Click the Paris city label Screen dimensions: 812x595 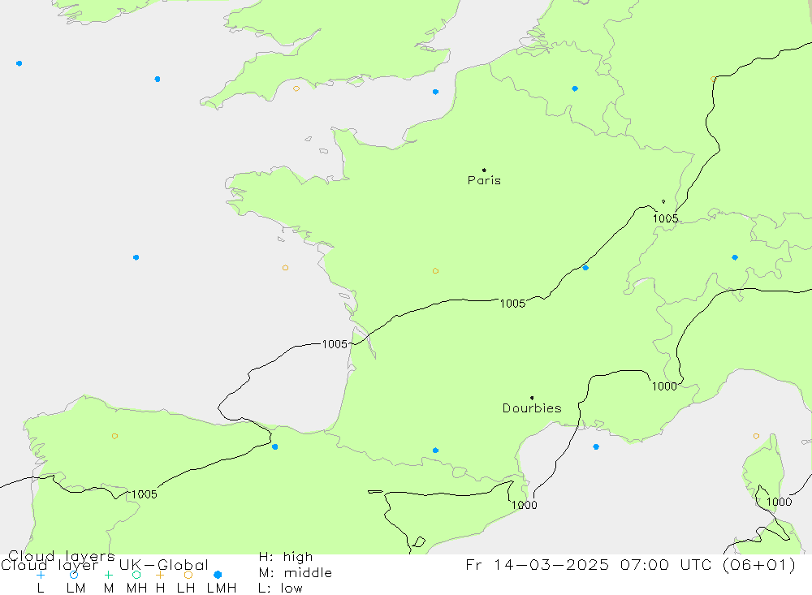pyautogui.click(x=484, y=180)
